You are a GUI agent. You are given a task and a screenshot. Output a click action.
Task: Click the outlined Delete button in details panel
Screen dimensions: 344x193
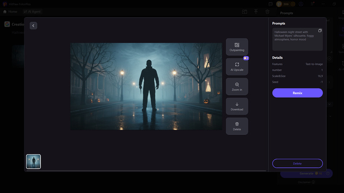[x=297, y=163]
